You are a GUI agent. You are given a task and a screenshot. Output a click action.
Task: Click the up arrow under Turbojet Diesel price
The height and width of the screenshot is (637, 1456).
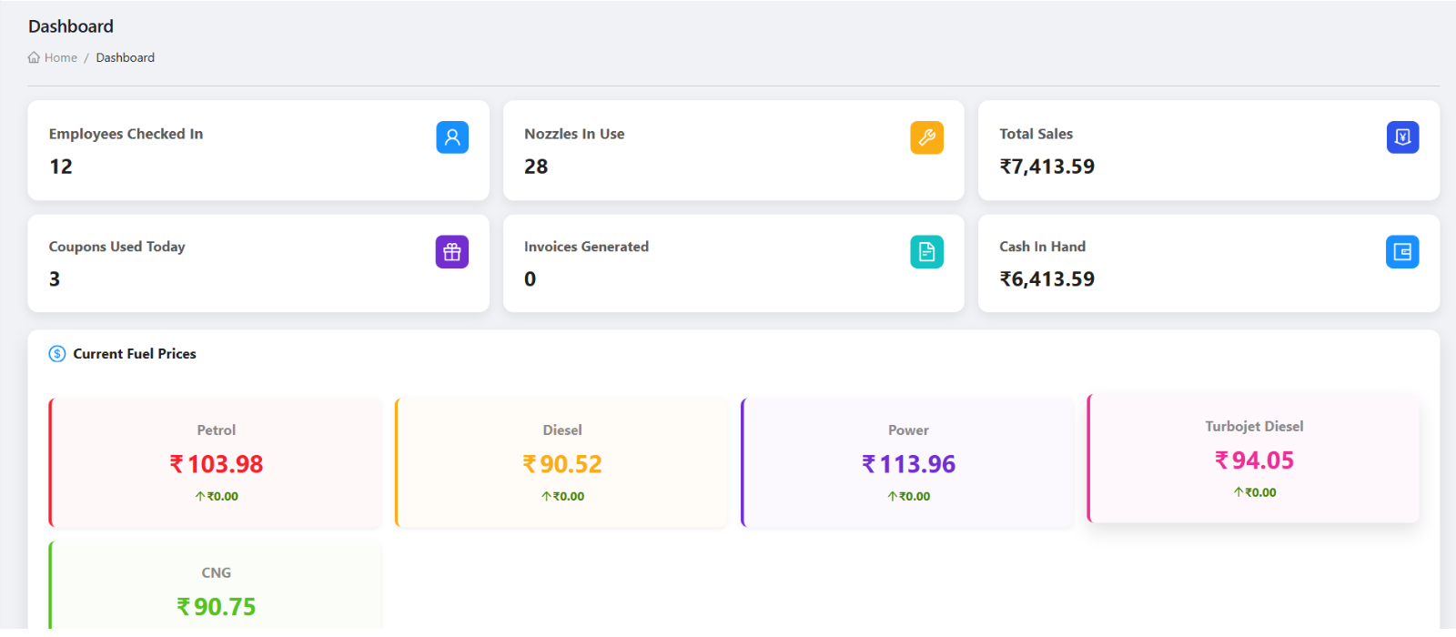(1239, 492)
